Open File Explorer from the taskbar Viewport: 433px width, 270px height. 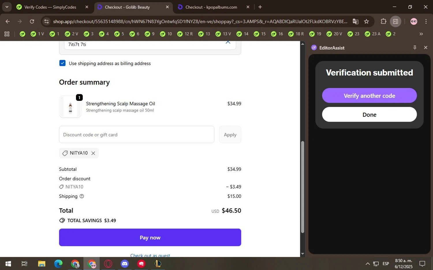(x=42, y=264)
